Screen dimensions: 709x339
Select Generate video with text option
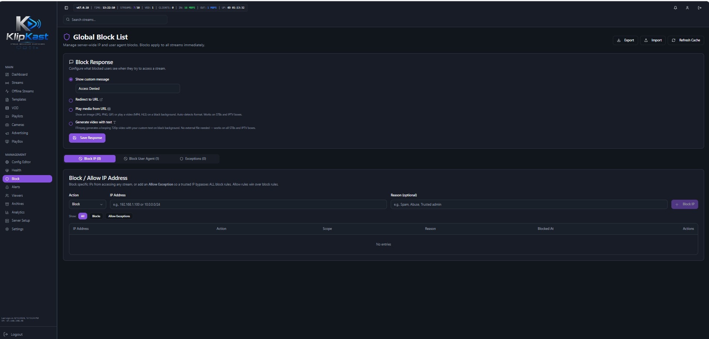tap(71, 124)
